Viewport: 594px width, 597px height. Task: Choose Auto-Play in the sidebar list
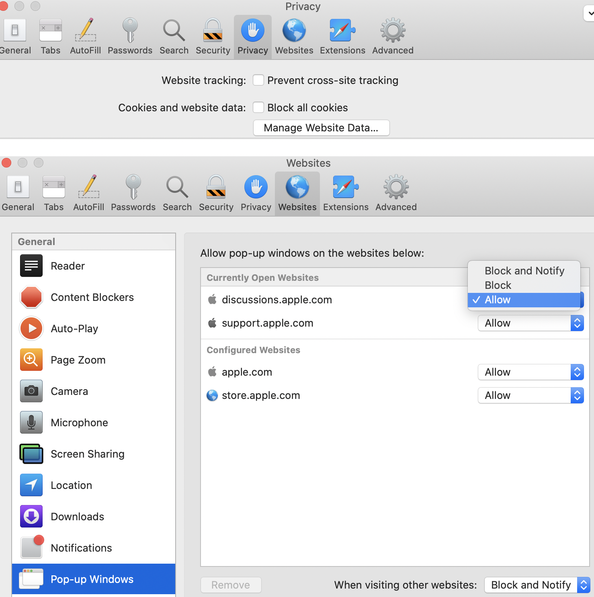pos(94,329)
